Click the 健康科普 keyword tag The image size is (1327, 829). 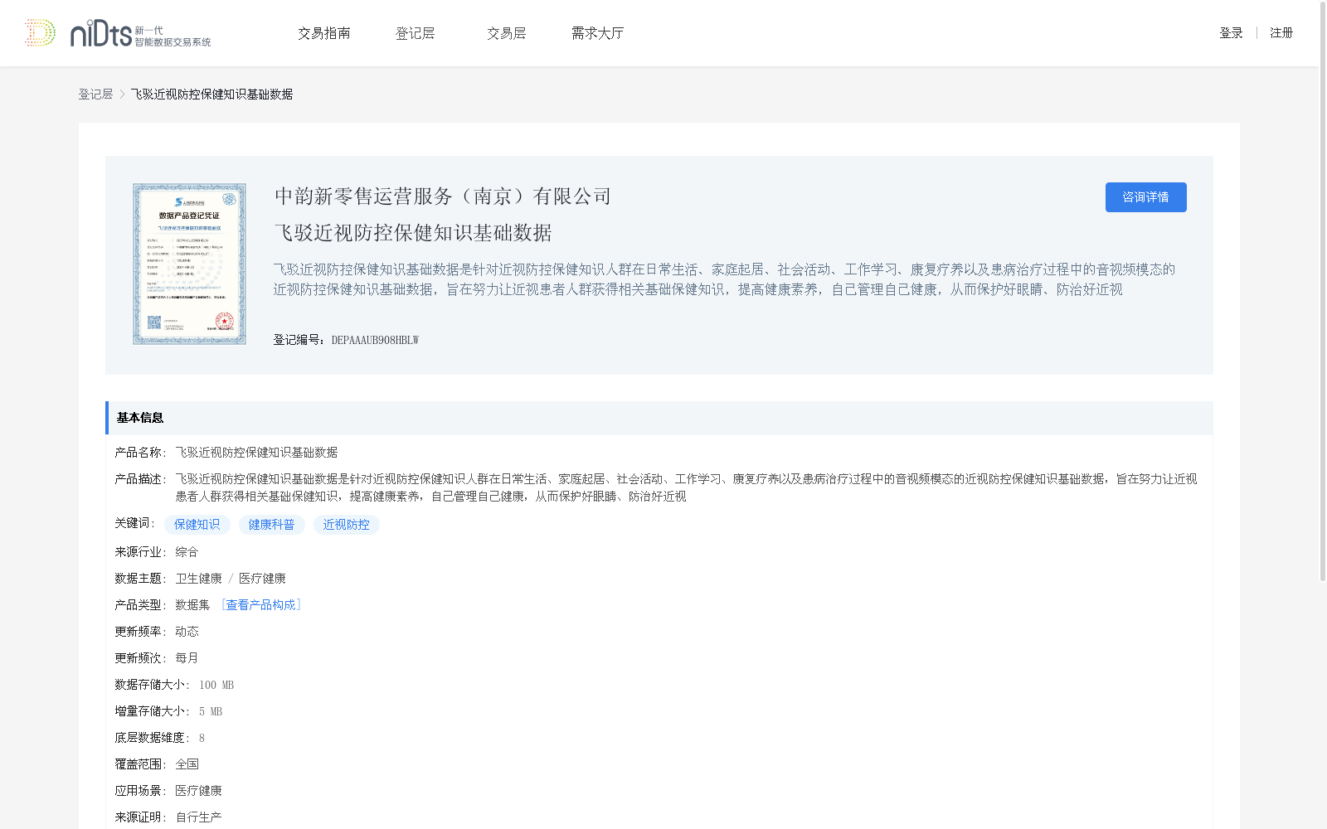272,525
